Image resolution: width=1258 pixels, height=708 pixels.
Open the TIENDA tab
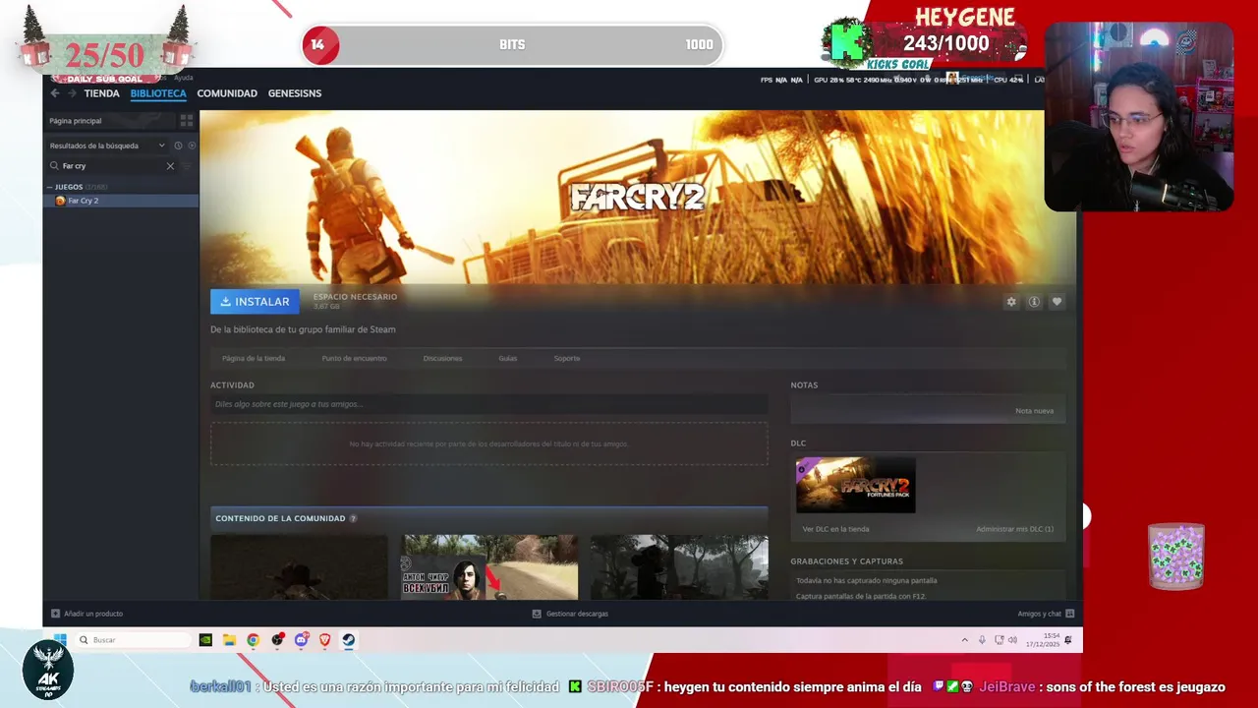pyautogui.click(x=101, y=93)
